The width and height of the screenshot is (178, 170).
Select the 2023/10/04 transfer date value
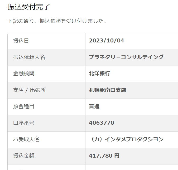tap(106, 41)
